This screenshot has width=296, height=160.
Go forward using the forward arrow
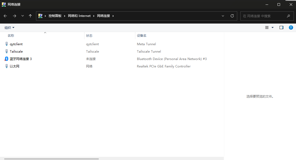(15, 16)
